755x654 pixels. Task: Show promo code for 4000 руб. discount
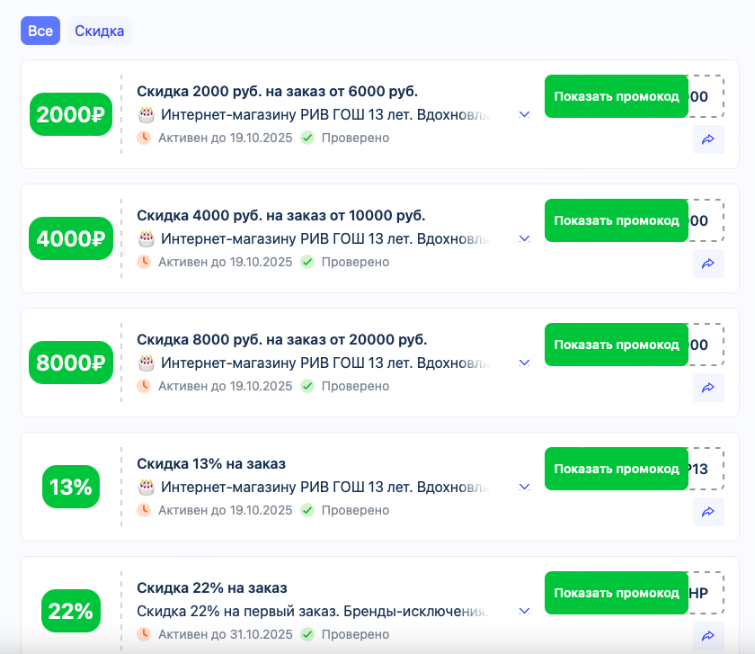(x=617, y=220)
